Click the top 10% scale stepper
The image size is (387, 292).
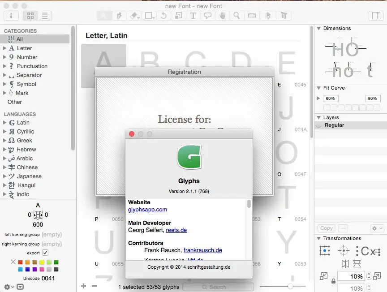tap(369, 276)
